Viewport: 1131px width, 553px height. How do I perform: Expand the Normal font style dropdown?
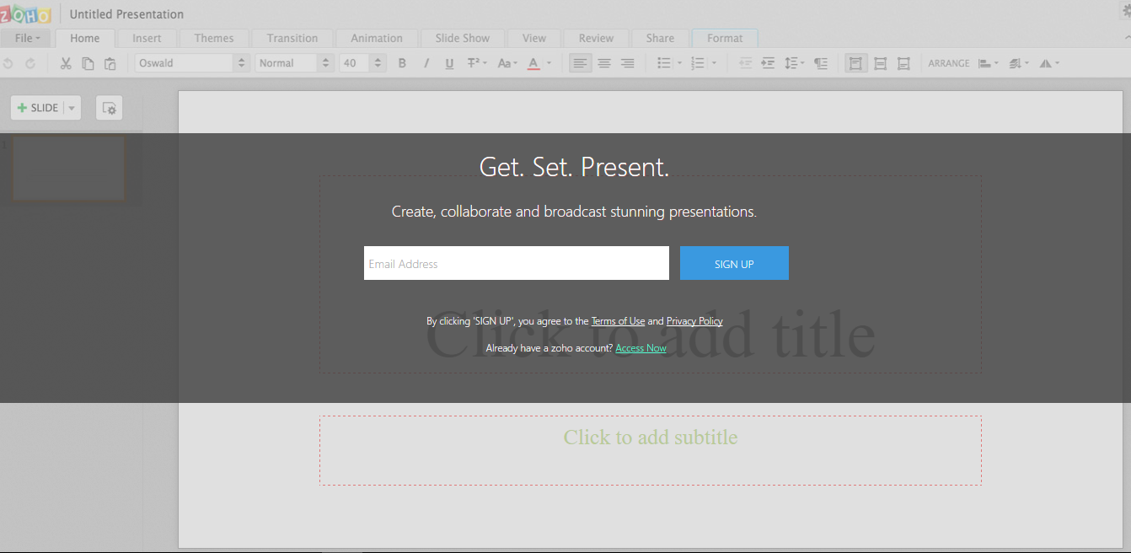click(x=294, y=63)
